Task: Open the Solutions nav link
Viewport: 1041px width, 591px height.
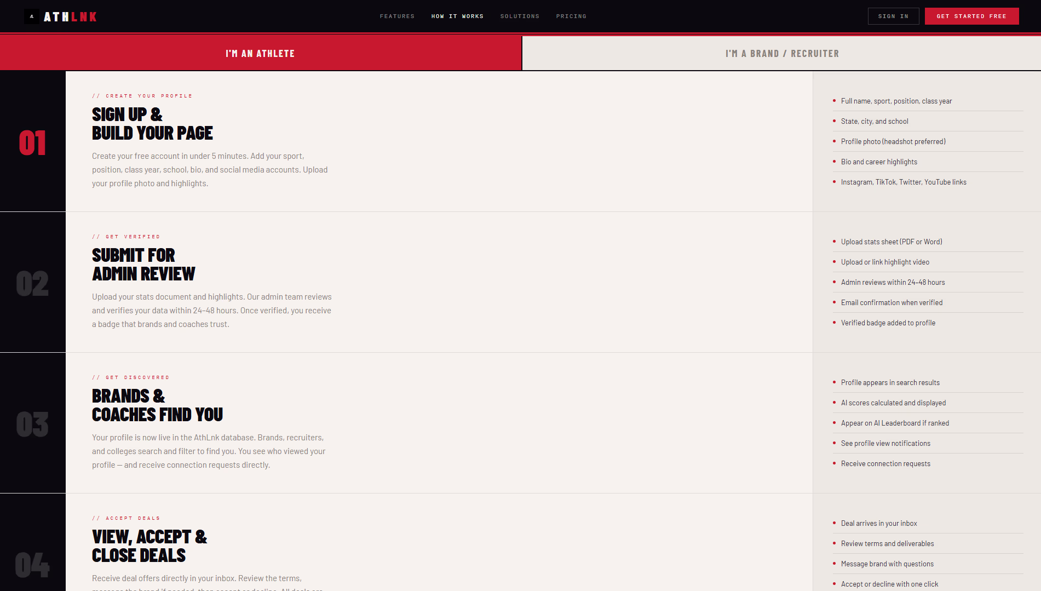Action: tap(520, 16)
